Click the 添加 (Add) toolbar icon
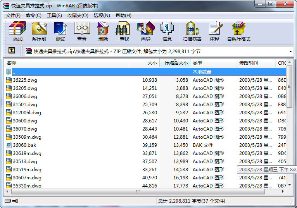297x208 pixels. tap(17, 28)
